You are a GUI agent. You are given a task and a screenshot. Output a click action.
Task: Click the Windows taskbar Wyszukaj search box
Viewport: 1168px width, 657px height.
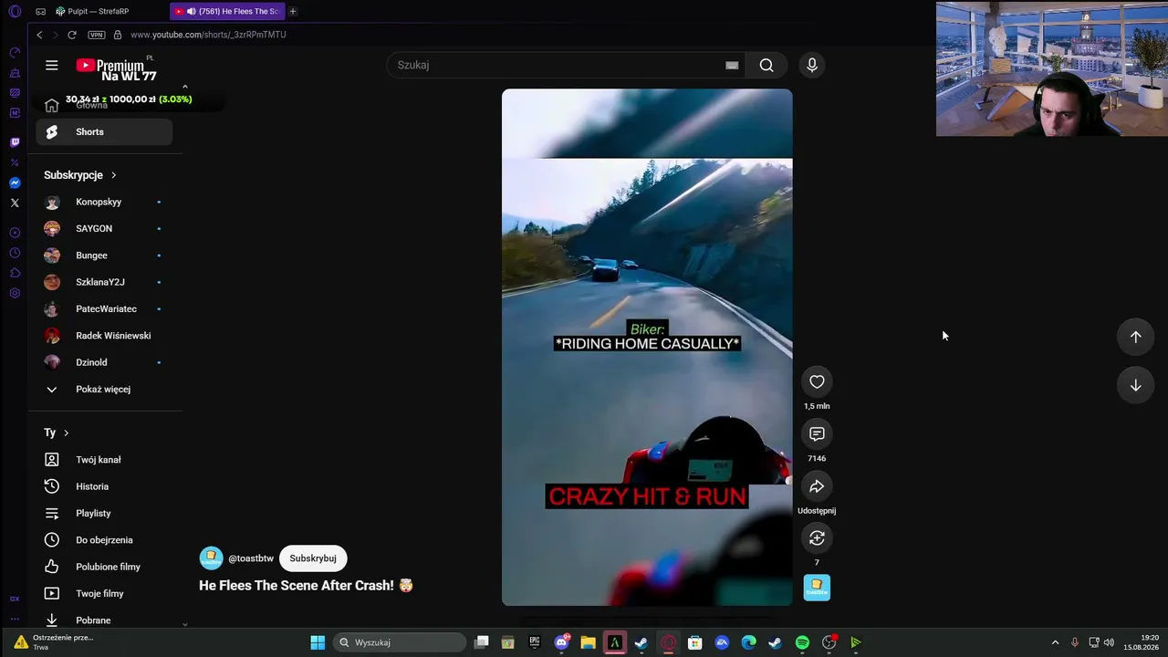400,642
